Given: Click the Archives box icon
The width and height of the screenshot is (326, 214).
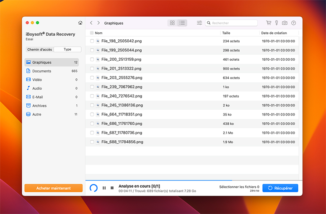Looking at the screenshot, I should click(28, 106).
